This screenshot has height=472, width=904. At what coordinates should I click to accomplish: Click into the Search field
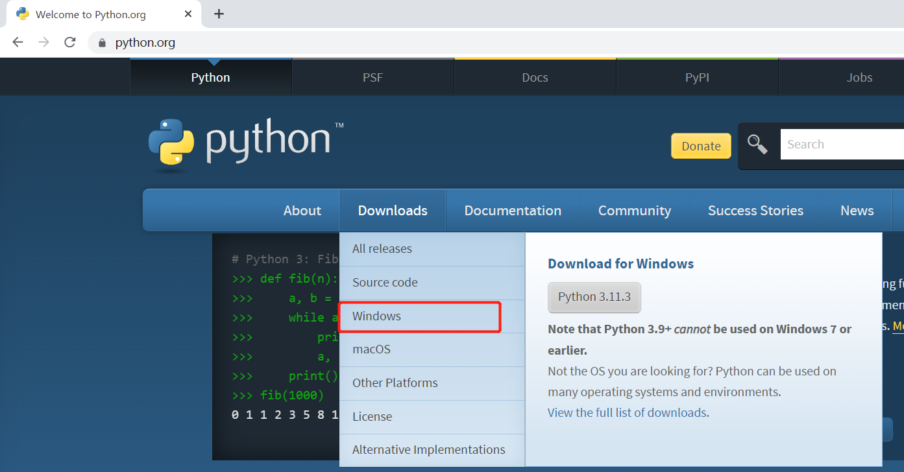tap(842, 145)
